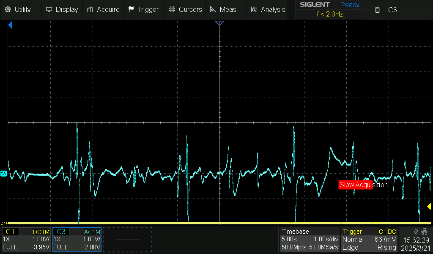433x254 pixels.
Task: Open the Timebase settings panel
Action: 296,232
